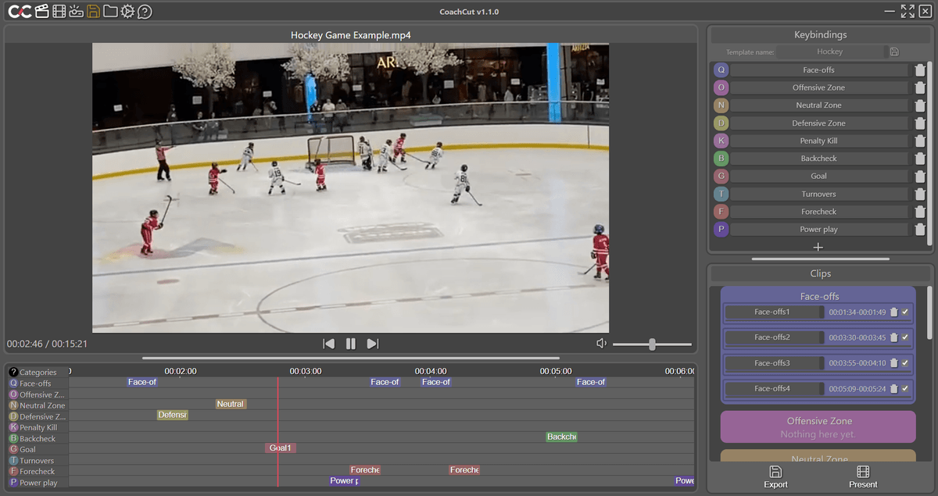Open the clapperboard project icon
Viewport: 938px width, 496px height.
41,11
